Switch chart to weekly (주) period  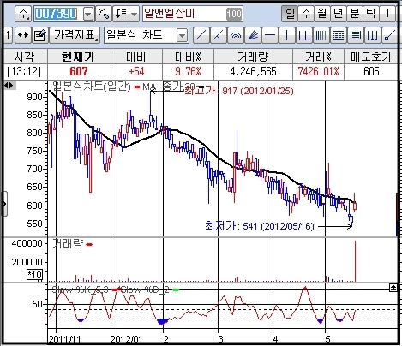pyautogui.click(x=306, y=14)
